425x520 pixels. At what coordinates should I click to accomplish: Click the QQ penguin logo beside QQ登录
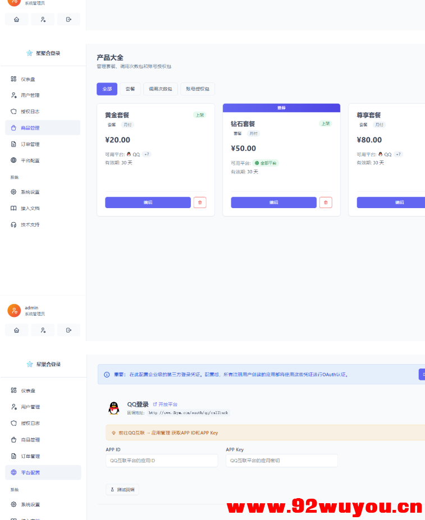coord(114,408)
